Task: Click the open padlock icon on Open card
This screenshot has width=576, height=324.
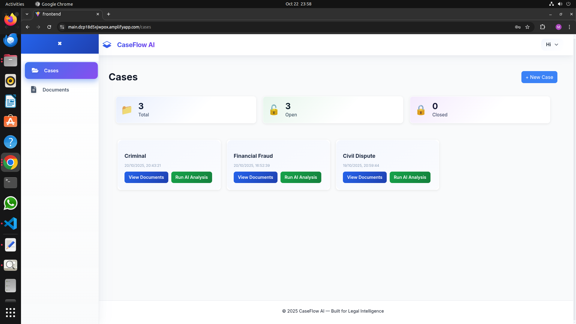Action: coord(274,110)
